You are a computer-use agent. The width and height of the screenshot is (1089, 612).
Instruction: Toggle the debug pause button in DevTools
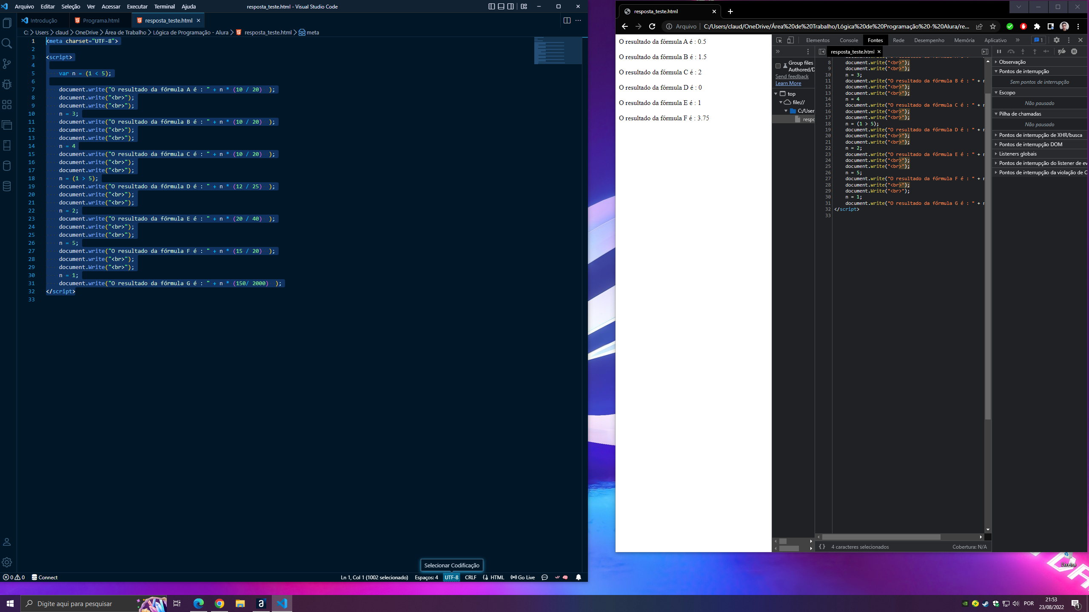coord(998,51)
